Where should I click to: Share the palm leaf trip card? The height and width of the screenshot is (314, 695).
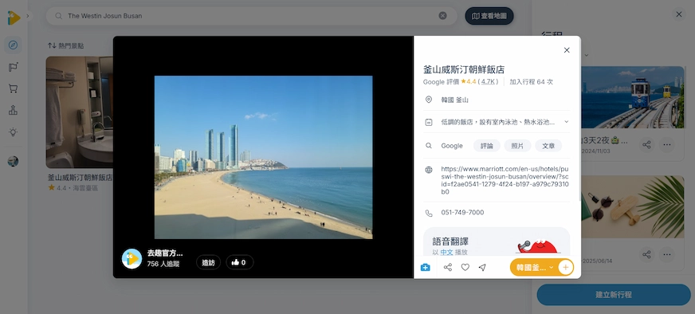[646, 254]
